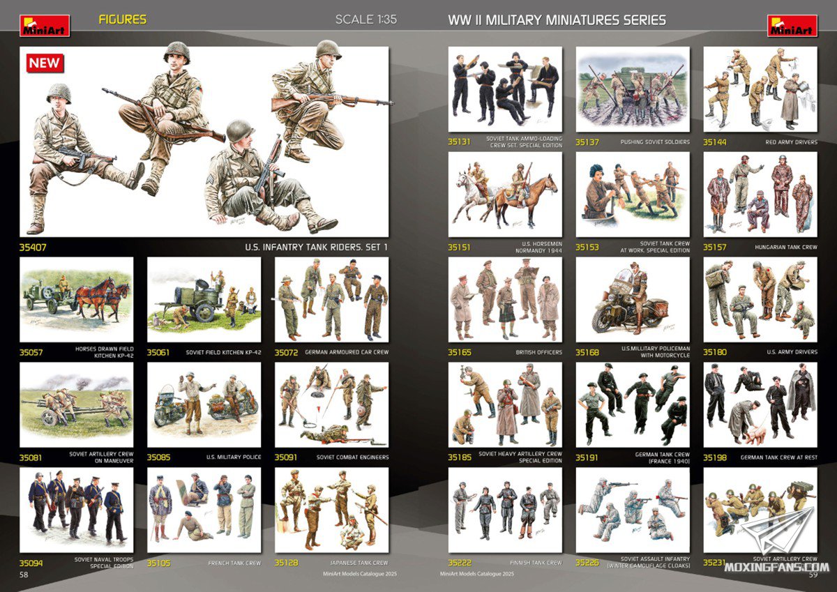Image resolution: width=837 pixels, height=592 pixels.
Task: Click product number 35072
Action: click(x=287, y=352)
